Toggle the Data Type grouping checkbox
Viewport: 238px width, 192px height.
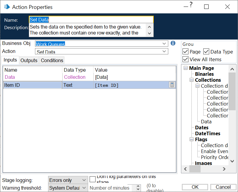click(206, 52)
